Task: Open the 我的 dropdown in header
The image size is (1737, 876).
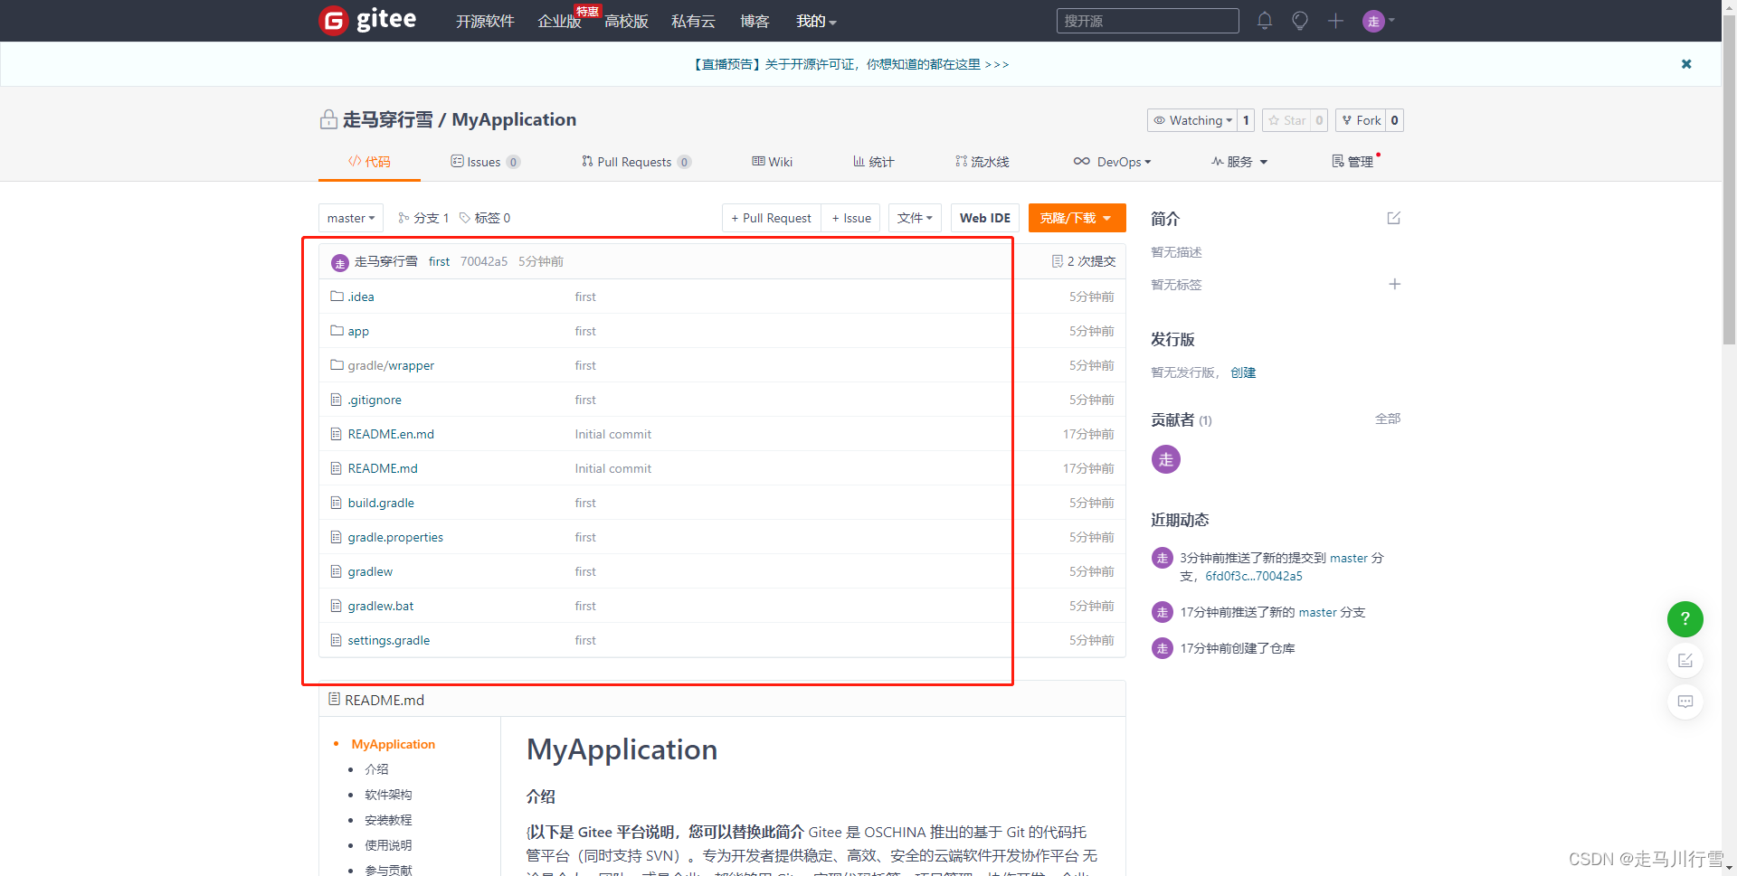Action: [x=816, y=21]
